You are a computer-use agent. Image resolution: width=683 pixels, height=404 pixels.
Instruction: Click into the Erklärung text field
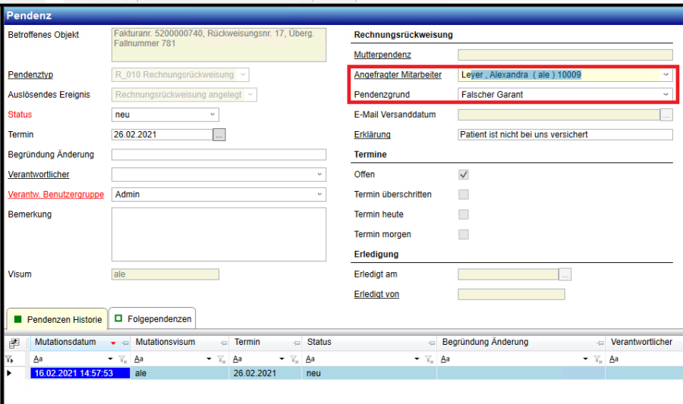(565, 135)
